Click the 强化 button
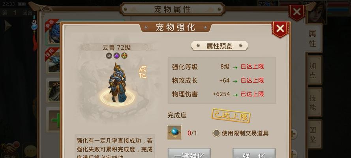Viewport: 351px width, 158px height. pyautogui.click(x=254, y=154)
